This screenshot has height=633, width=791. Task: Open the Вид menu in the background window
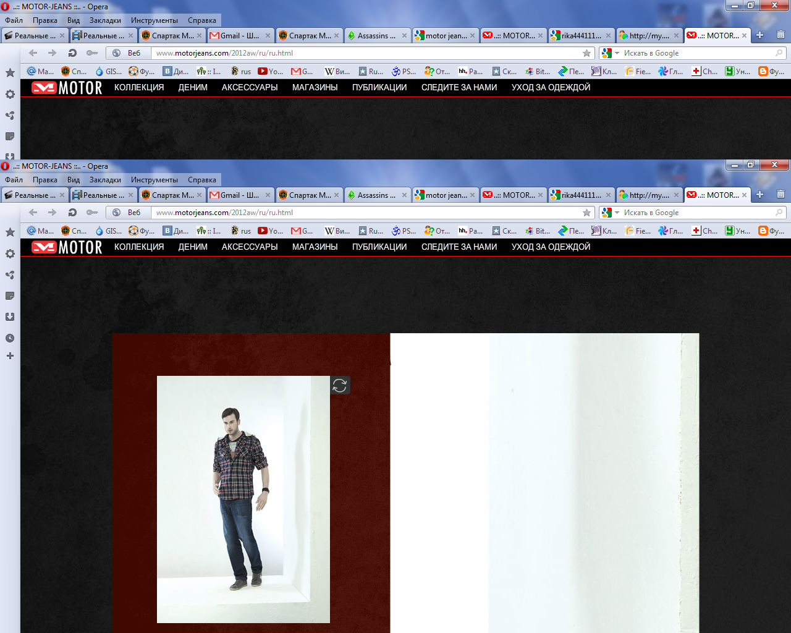click(74, 20)
